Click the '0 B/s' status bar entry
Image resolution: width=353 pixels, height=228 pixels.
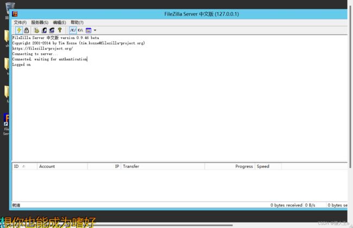(310, 205)
